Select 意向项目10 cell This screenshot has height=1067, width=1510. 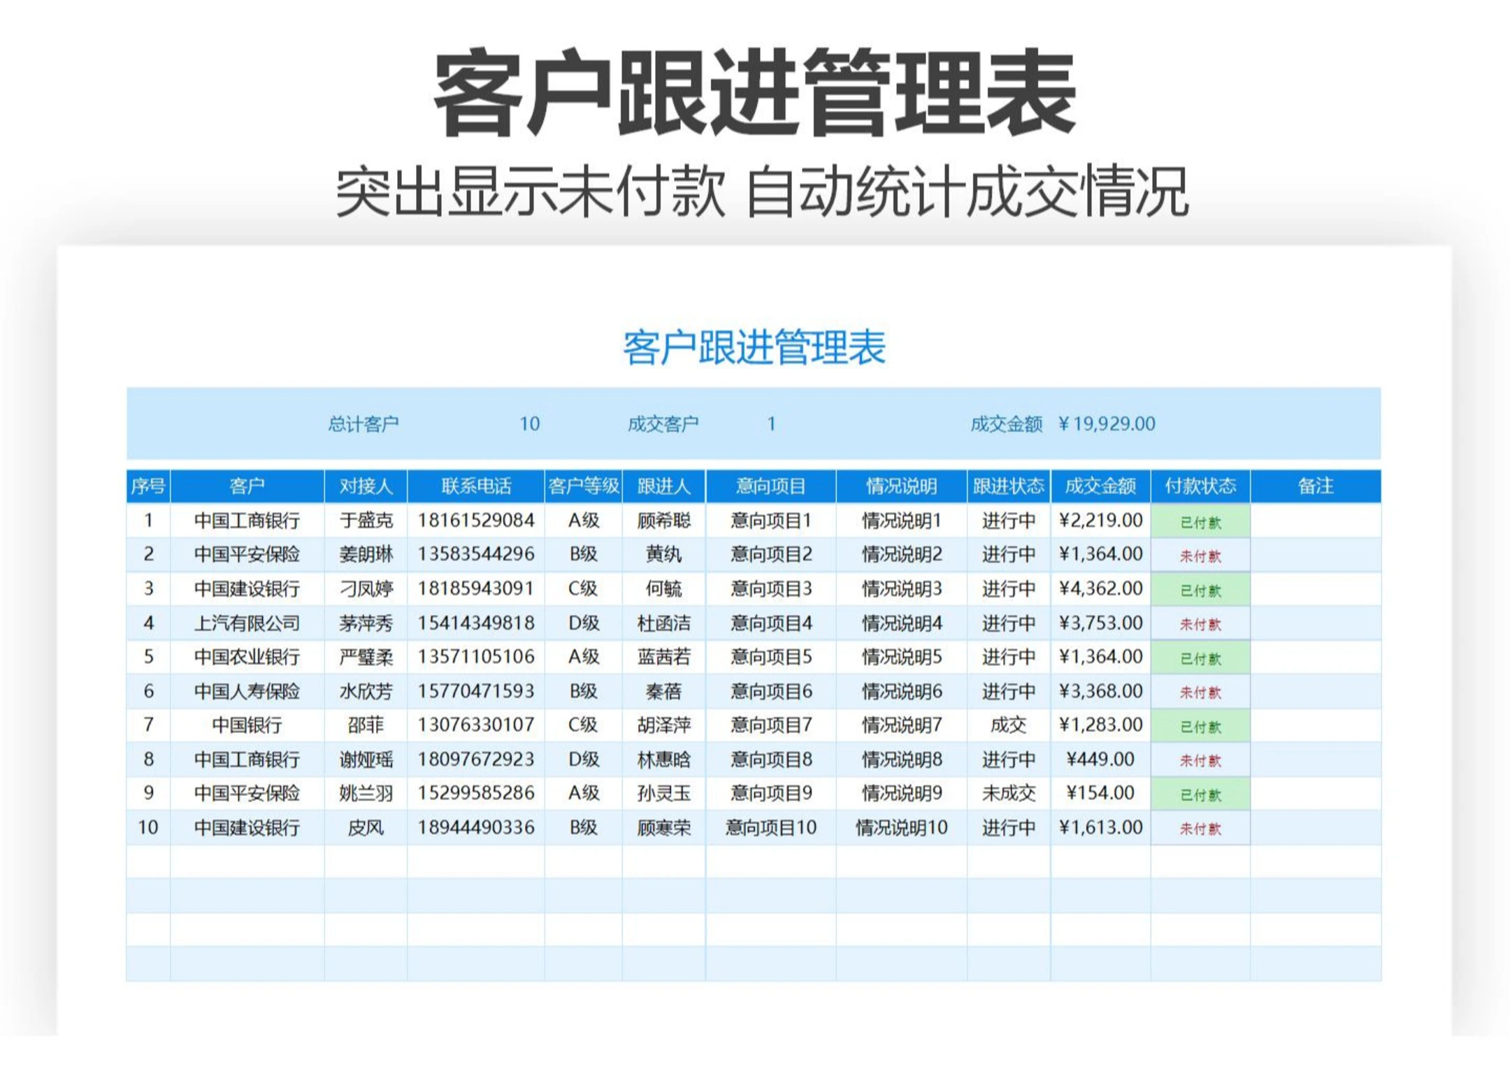[770, 828]
